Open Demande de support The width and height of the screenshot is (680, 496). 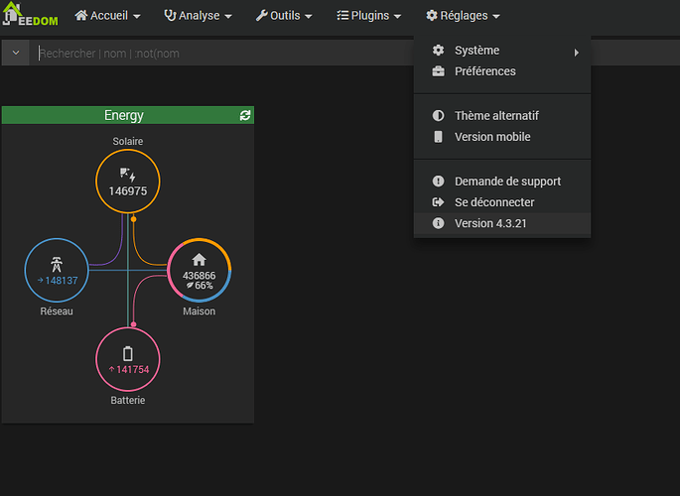[x=507, y=182]
